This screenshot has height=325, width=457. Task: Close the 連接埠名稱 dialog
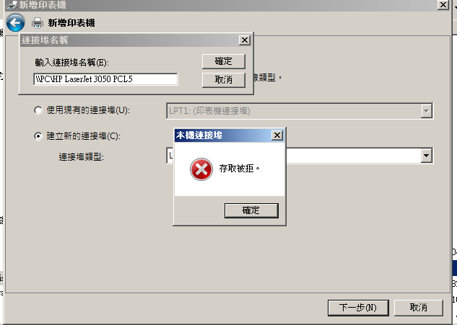[x=245, y=40]
